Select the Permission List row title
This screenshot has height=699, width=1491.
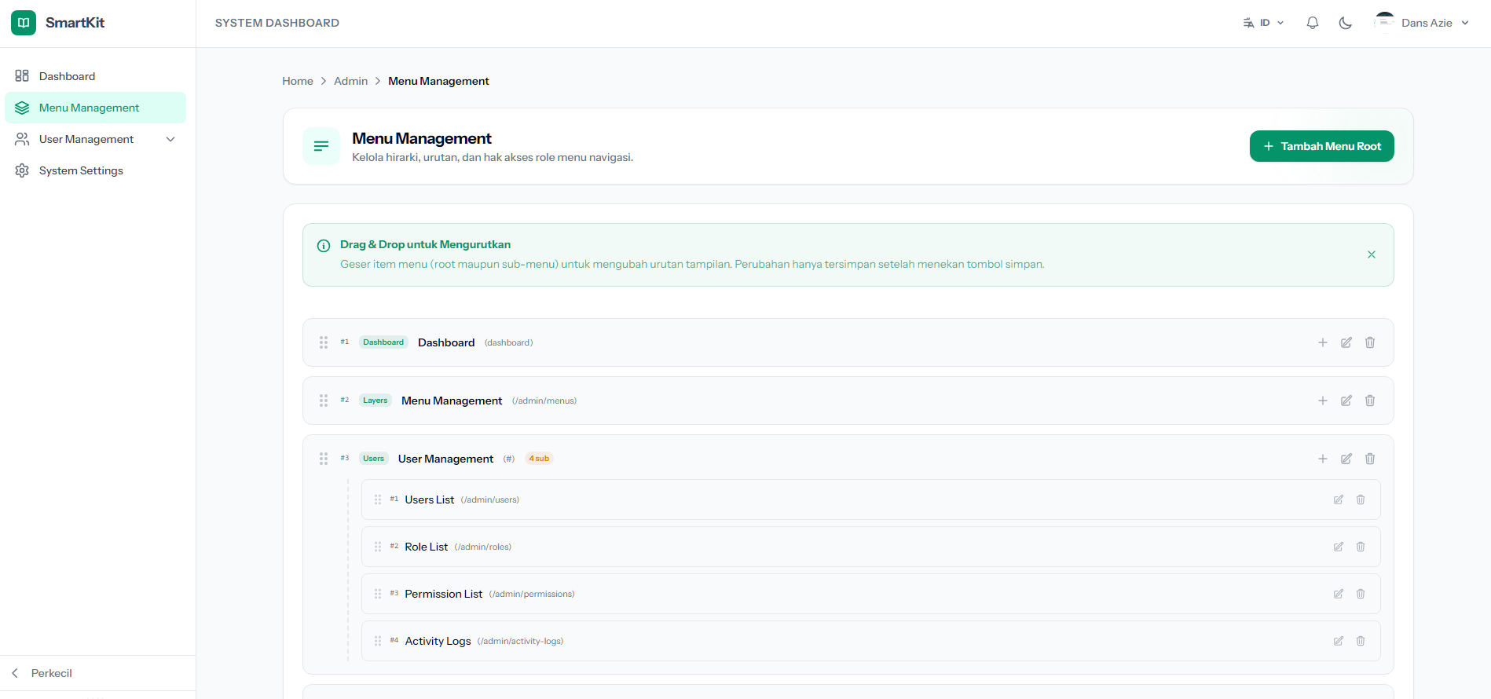coord(444,594)
